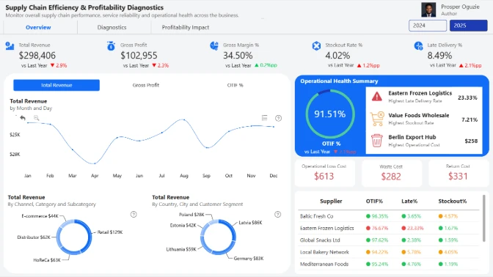
Task: Select the Baltic Fresh Co row
Action: 388,216
